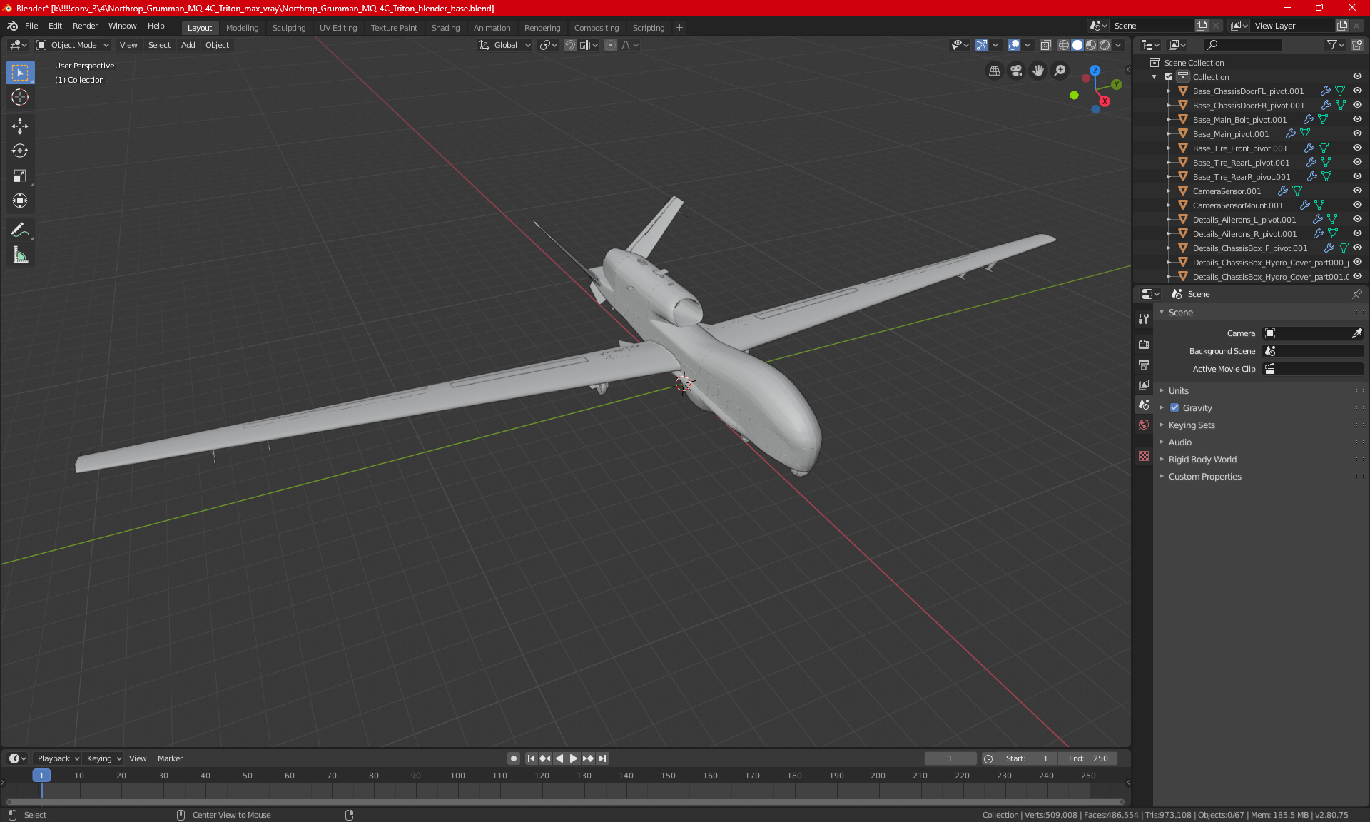Select the Scale tool
This screenshot has height=822, width=1370.
click(20, 176)
